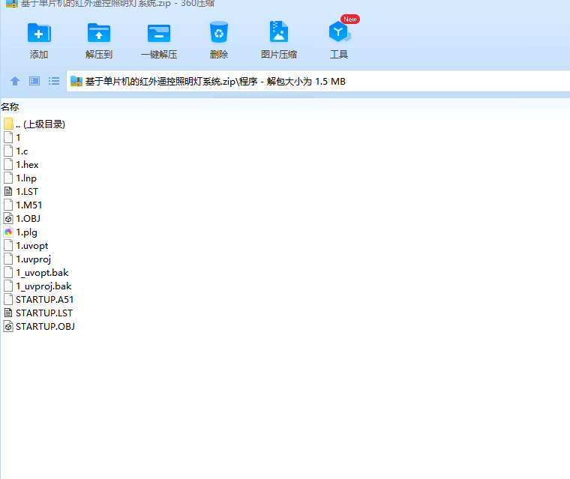Click the blank file icon of 1.hex

8,165
